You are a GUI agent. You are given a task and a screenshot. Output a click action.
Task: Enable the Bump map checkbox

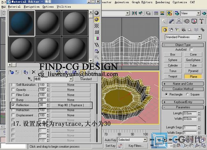click(x=13, y=100)
